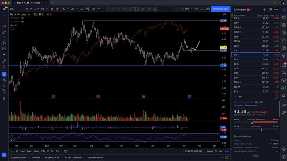This screenshot has height=161, width=287.
Task: Open the watchlist advanced view icon
Action: tap(270, 9)
